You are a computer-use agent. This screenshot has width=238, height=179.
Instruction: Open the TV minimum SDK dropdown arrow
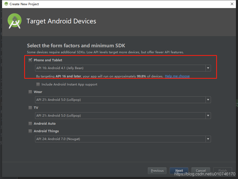coord(208,116)
